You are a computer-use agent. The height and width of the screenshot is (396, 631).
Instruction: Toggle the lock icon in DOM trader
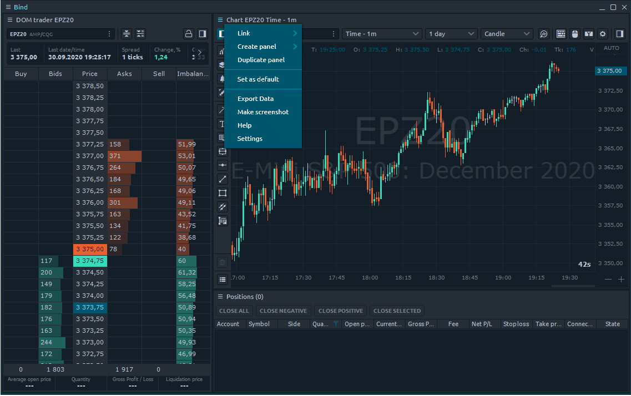point(189,34)
